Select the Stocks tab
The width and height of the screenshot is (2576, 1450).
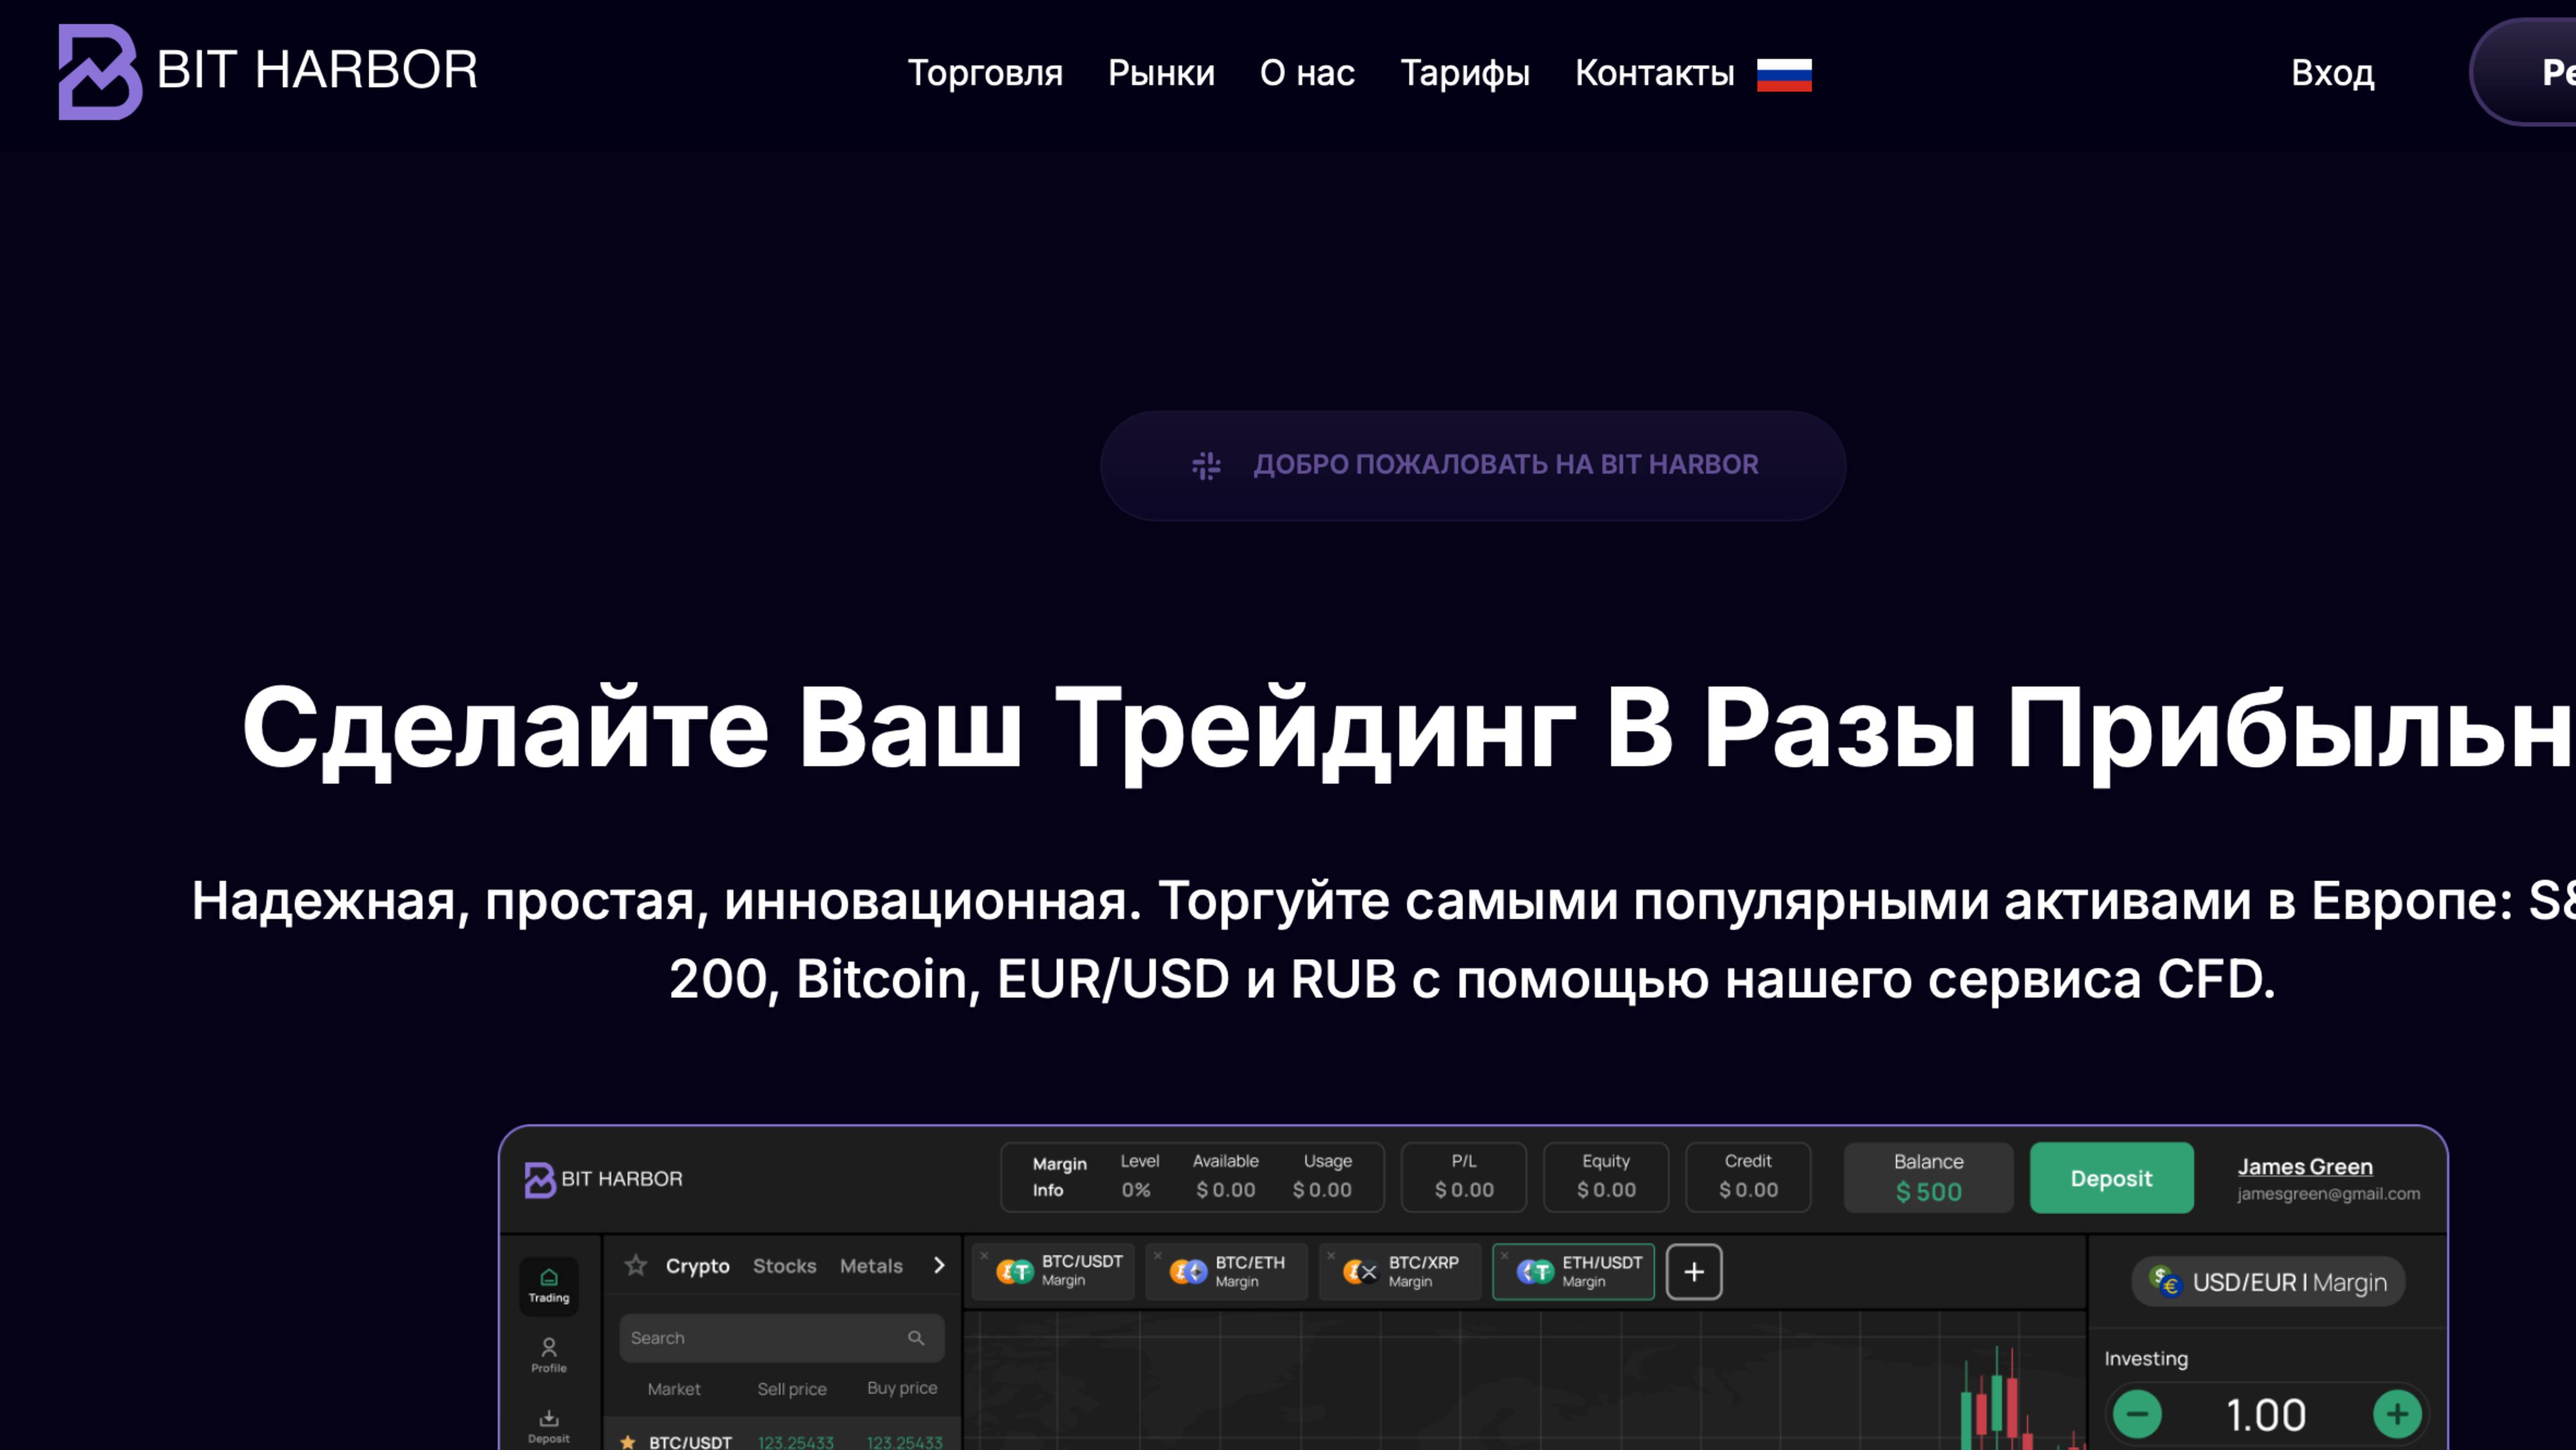coord(784,1265)
